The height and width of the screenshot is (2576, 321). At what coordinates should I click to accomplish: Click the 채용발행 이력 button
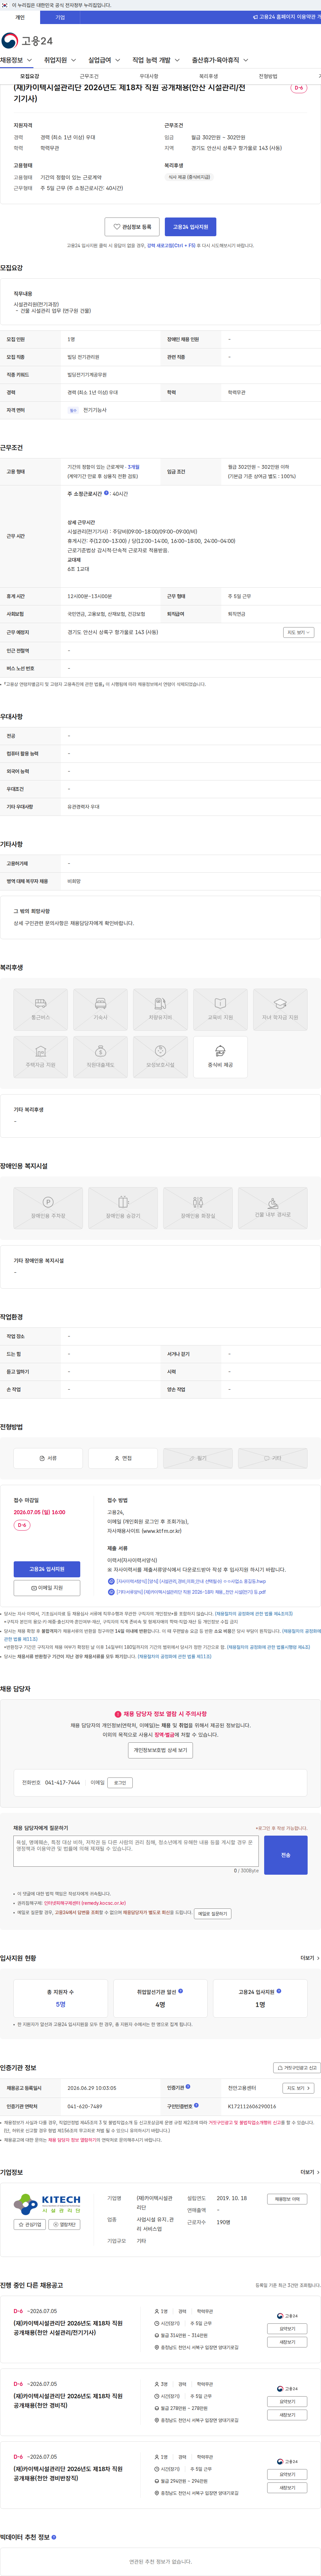pos(287,2199)
